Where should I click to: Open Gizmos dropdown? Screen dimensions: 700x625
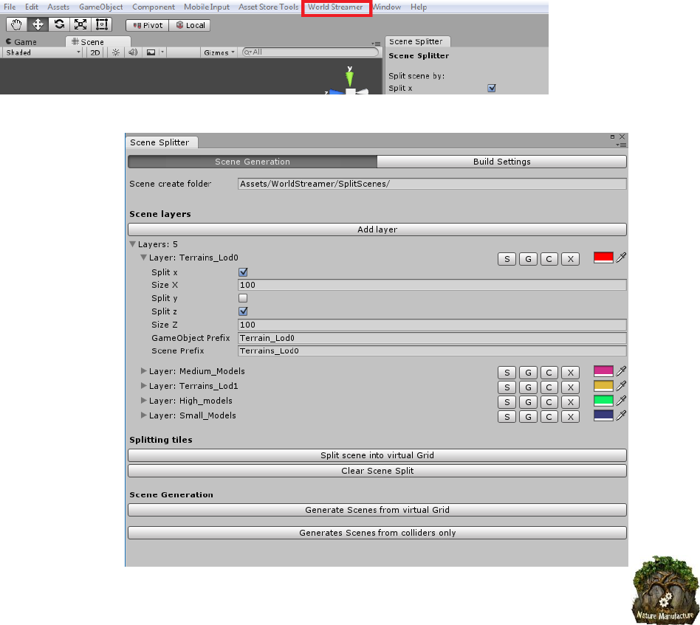(219, 52)
